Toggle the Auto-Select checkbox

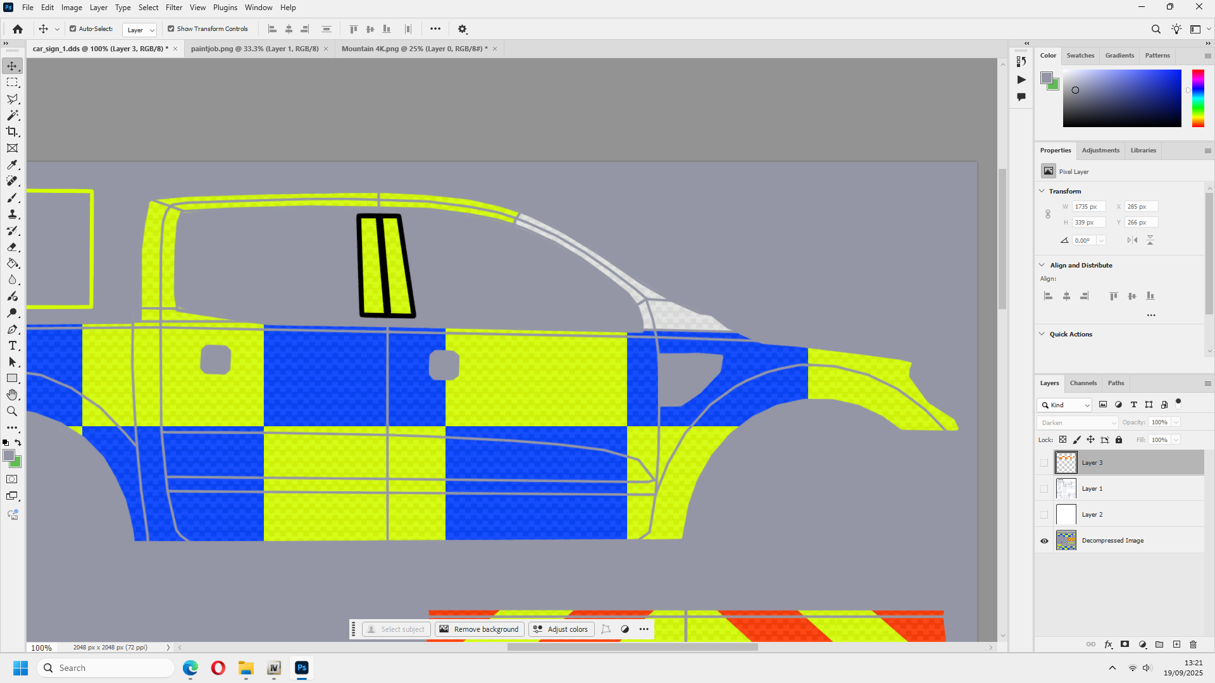[x=73, y=29]
